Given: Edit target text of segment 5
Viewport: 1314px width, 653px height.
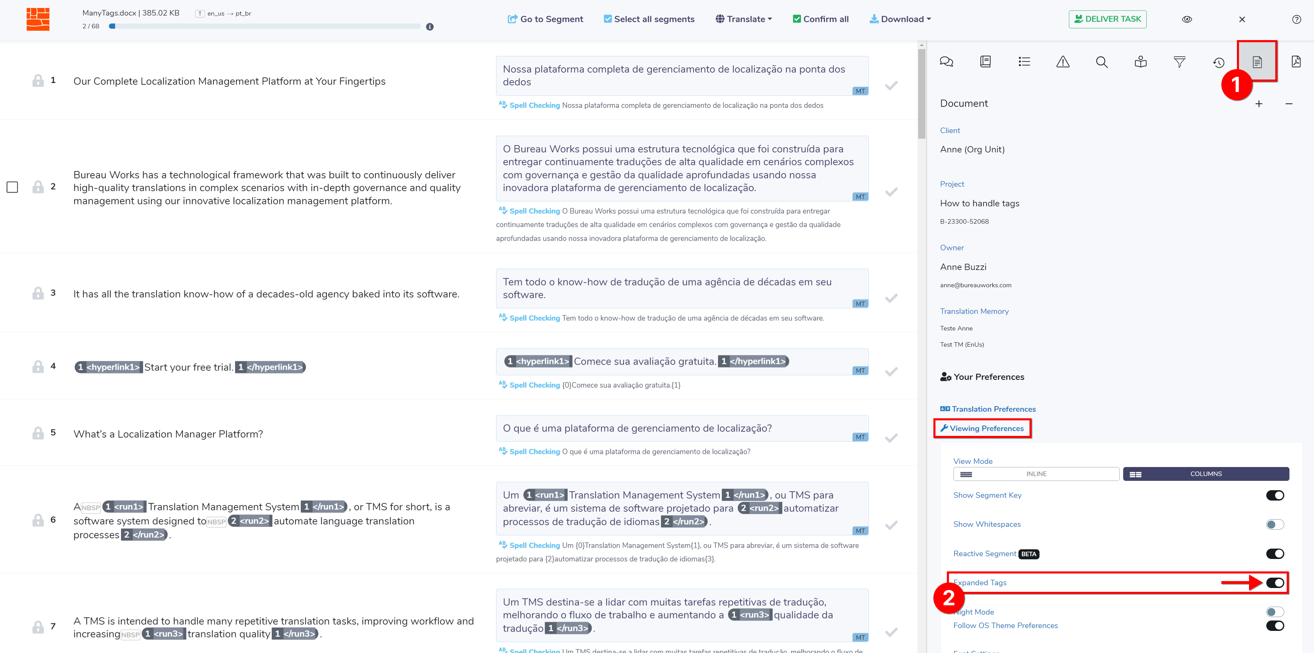Looking at the screenshot, I should [x=681, y=429].
